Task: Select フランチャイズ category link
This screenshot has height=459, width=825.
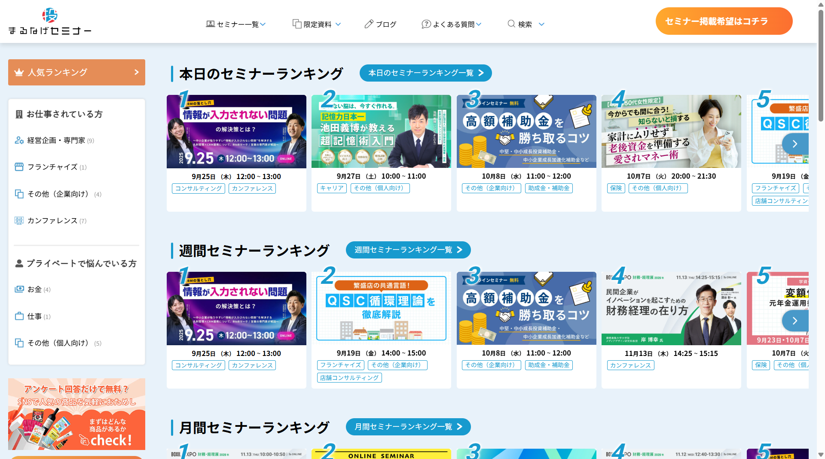Action: [51, 167]
